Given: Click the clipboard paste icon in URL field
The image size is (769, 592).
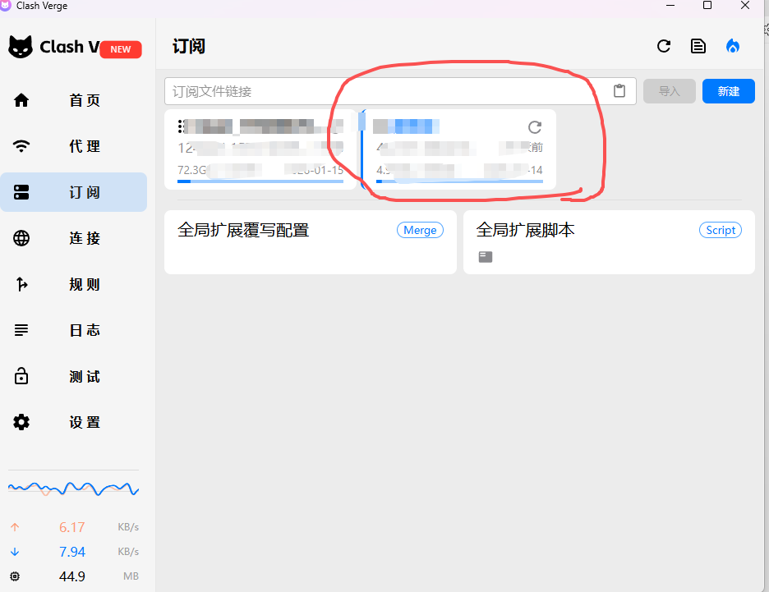Looking at the screenshot, I should pyautogui.click(x=619, y=91).
